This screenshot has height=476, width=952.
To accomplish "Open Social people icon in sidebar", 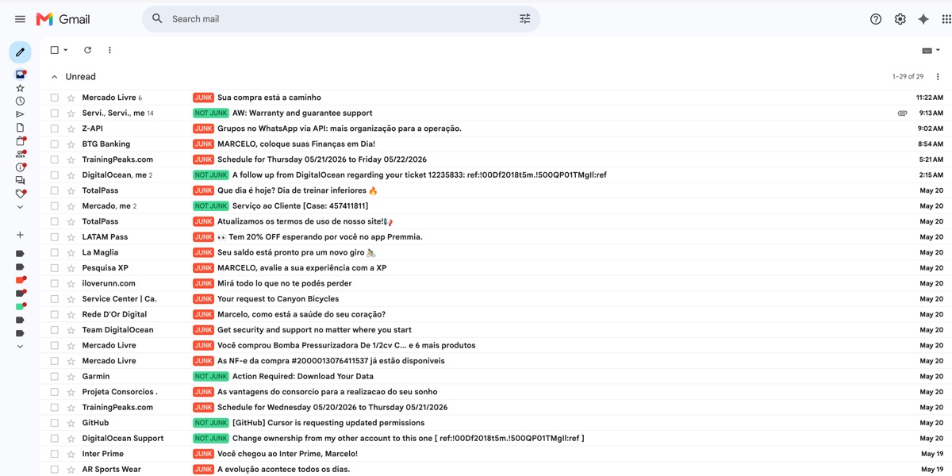I will pos(20,155).
